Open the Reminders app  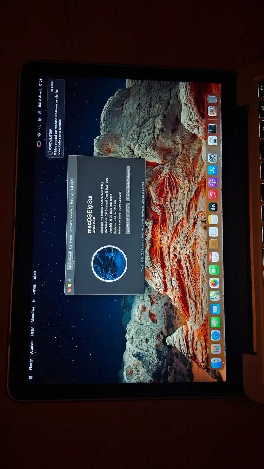point(213,232)
